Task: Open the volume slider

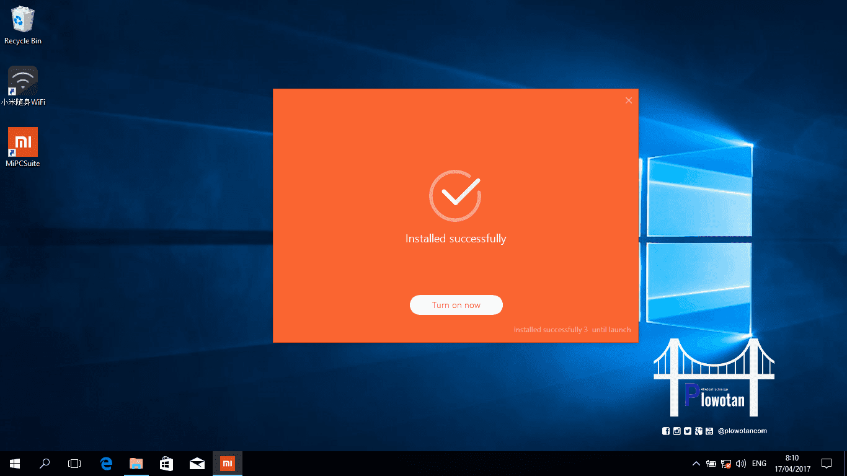Action: tap(741, 463)
